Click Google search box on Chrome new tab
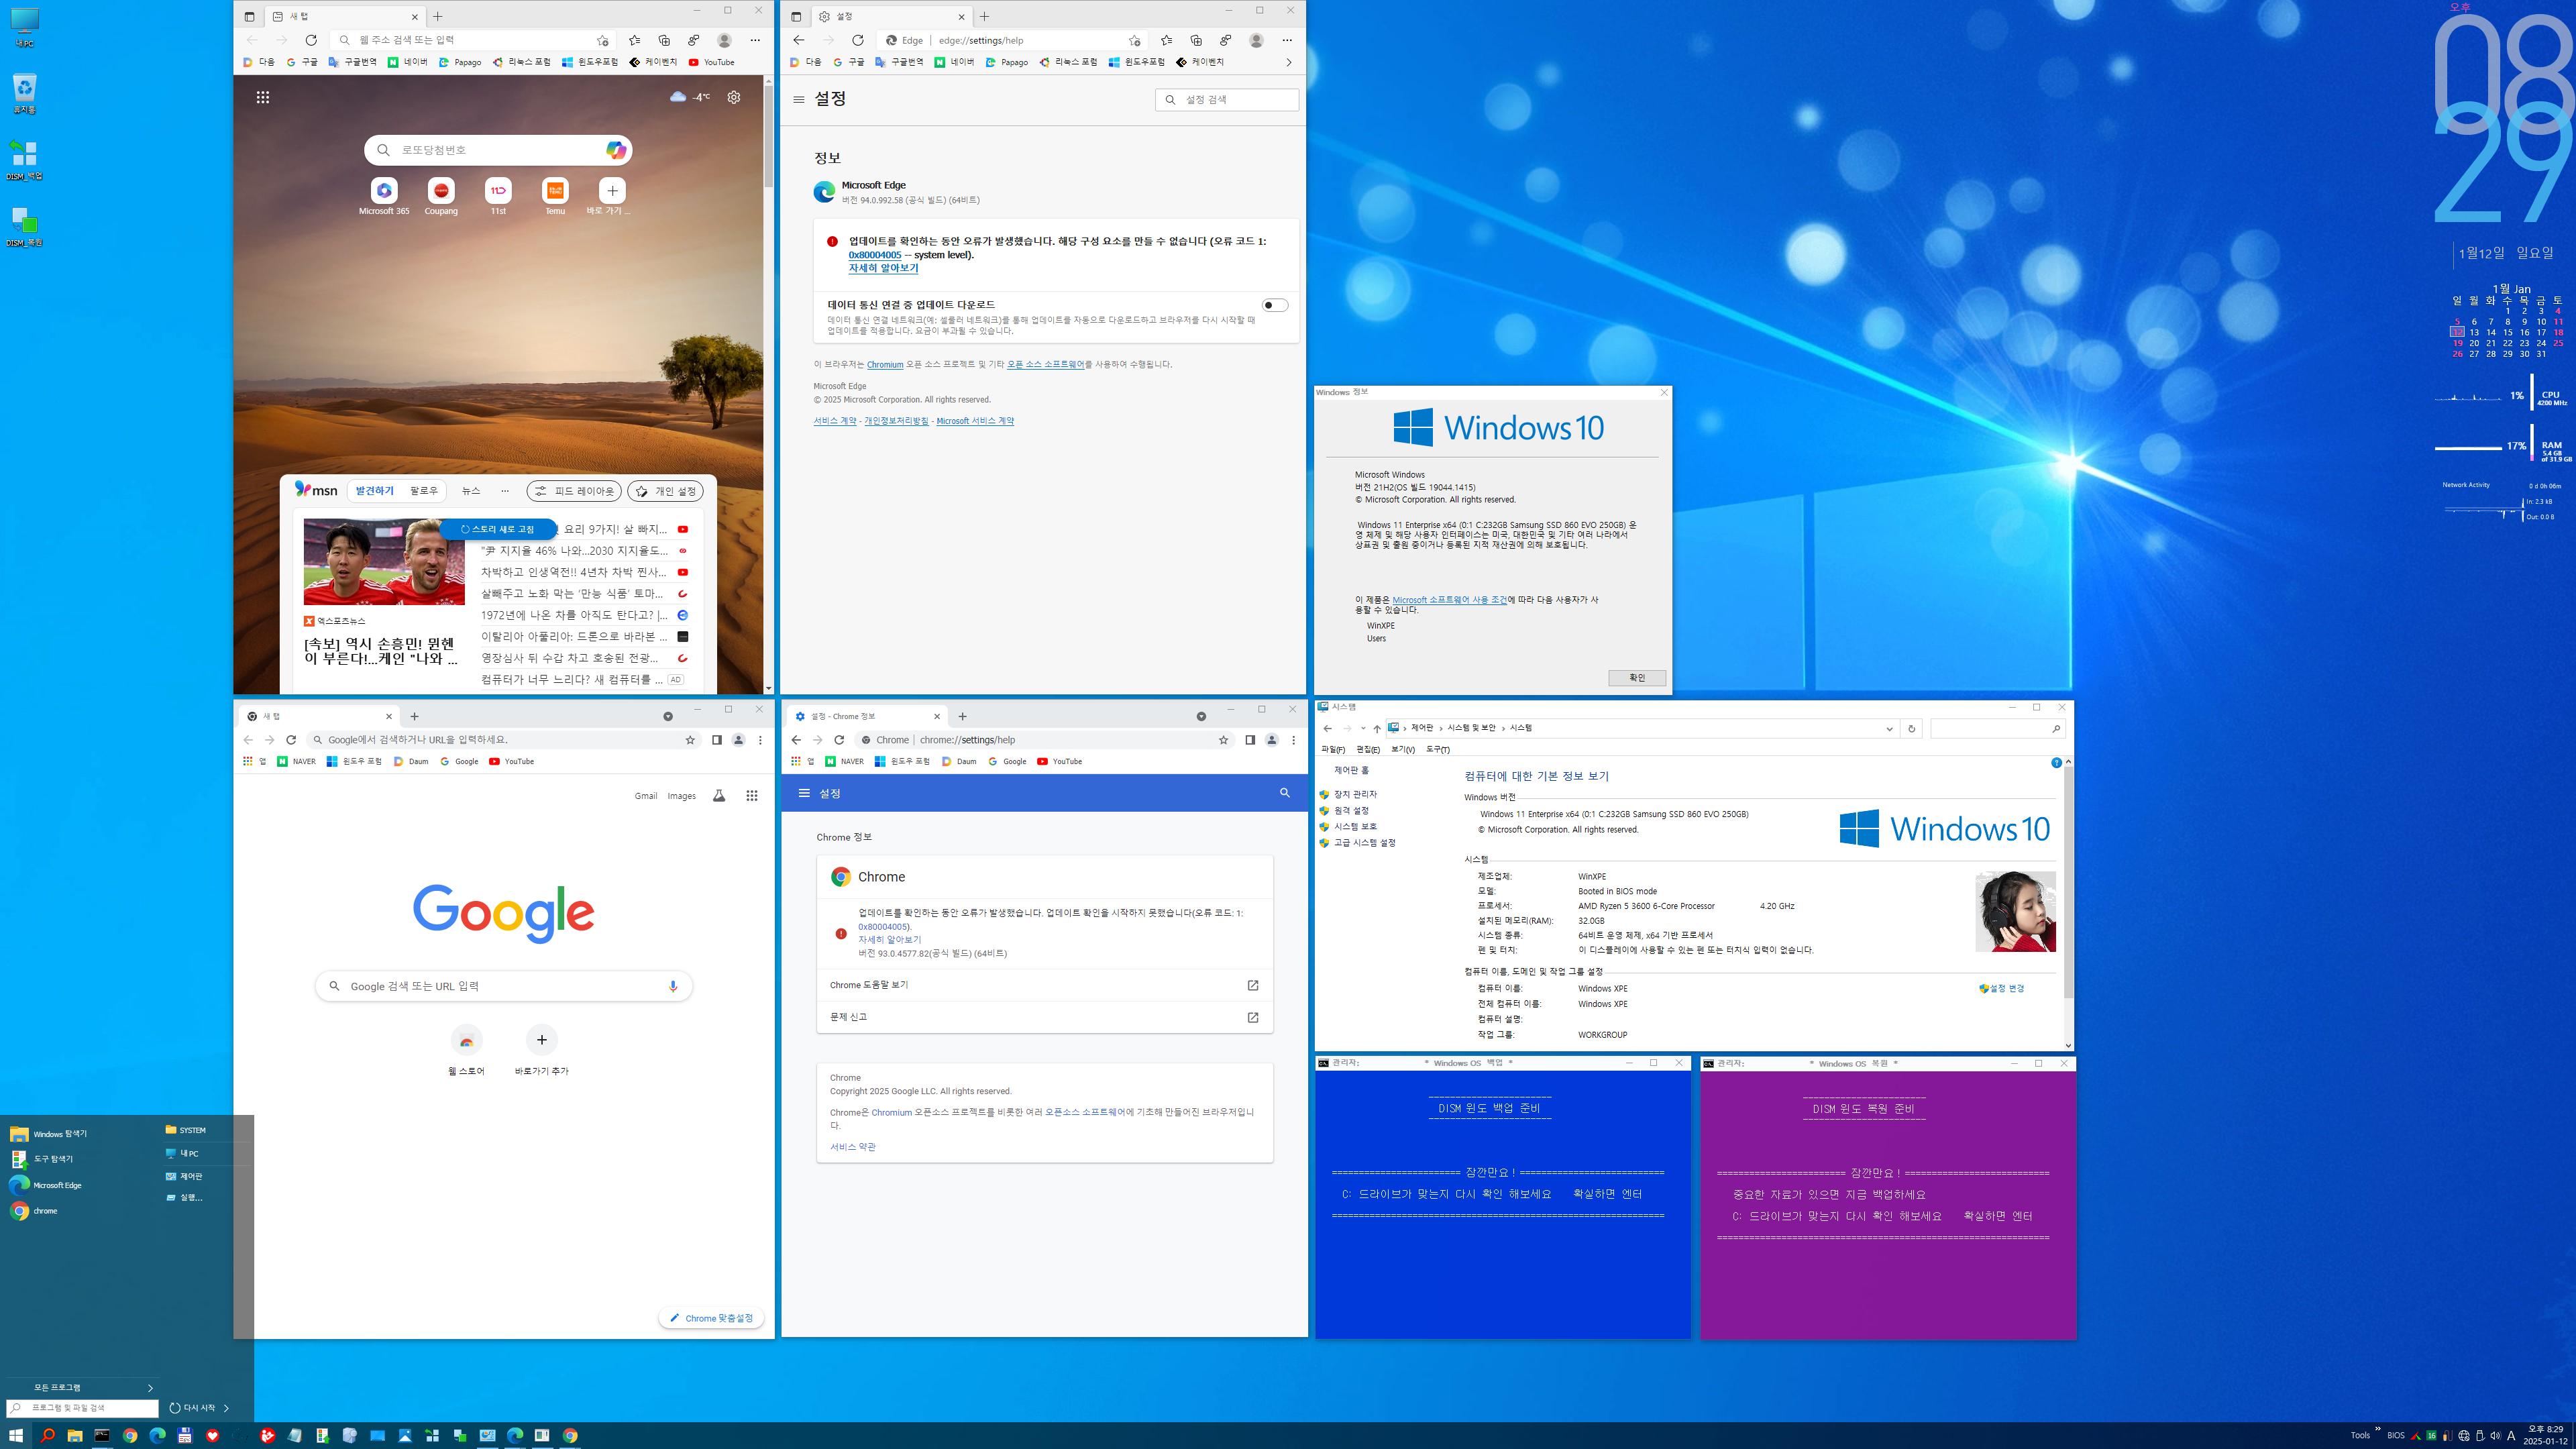The image size is (2576, 1449). click(504, 986)
